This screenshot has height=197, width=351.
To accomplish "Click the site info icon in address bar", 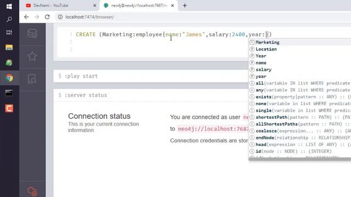I will click(x=60, y=17).
